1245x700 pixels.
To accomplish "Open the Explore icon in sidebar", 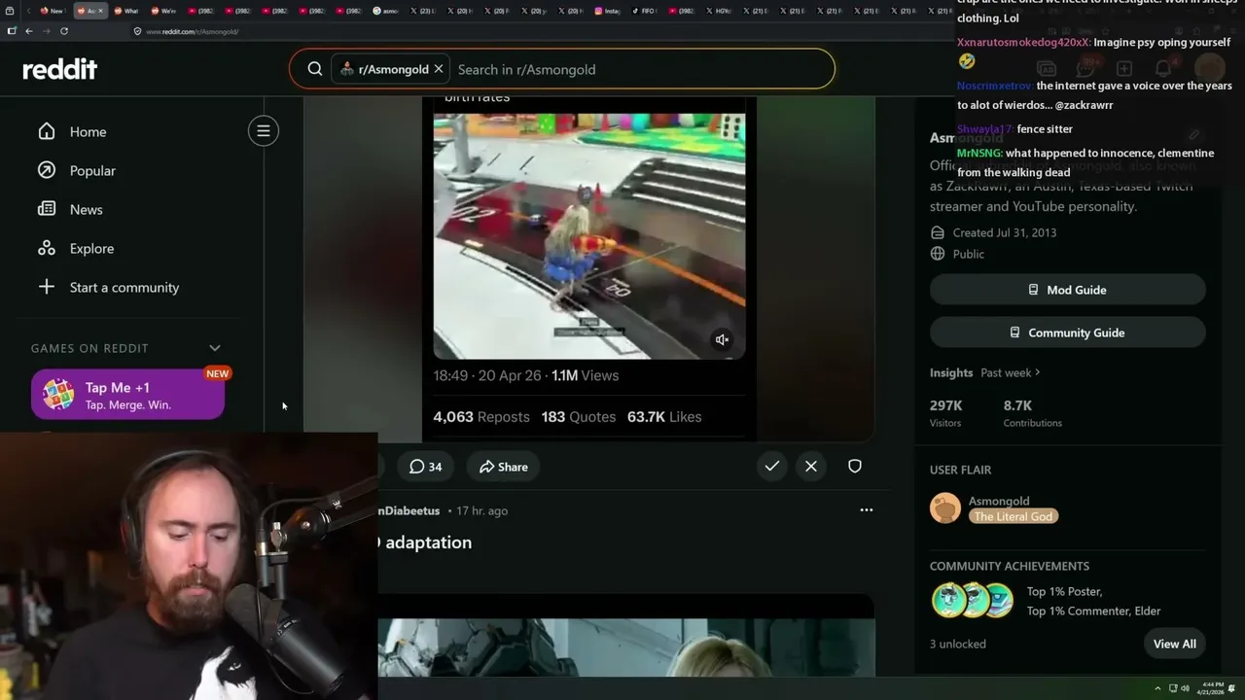I will pos(47,248).
